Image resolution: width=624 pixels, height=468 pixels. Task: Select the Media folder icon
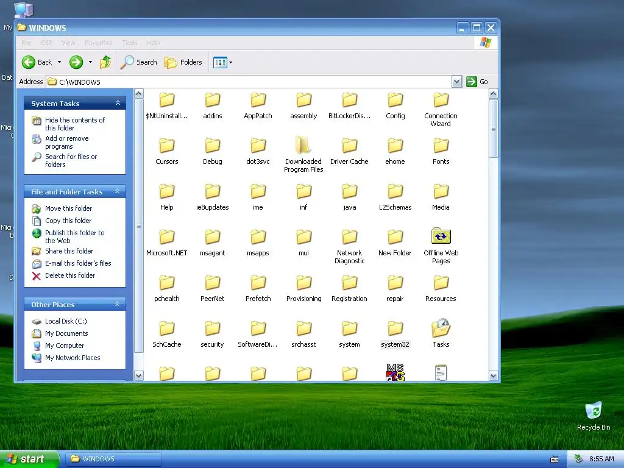pos(441,191)
